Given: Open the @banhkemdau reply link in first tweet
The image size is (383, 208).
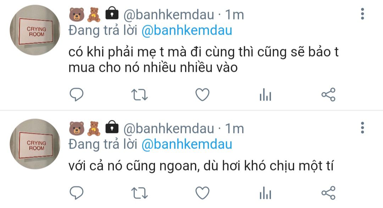Looking at the screenshot, I should (x=187, y=31).
